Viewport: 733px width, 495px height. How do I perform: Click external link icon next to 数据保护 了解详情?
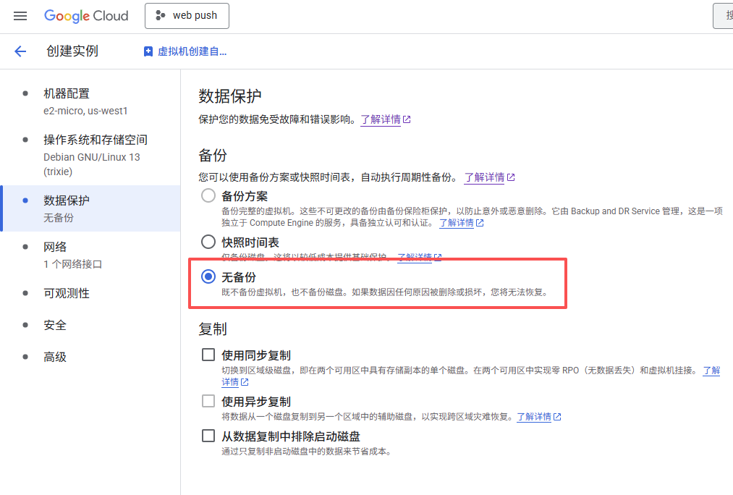pos(407,119)
